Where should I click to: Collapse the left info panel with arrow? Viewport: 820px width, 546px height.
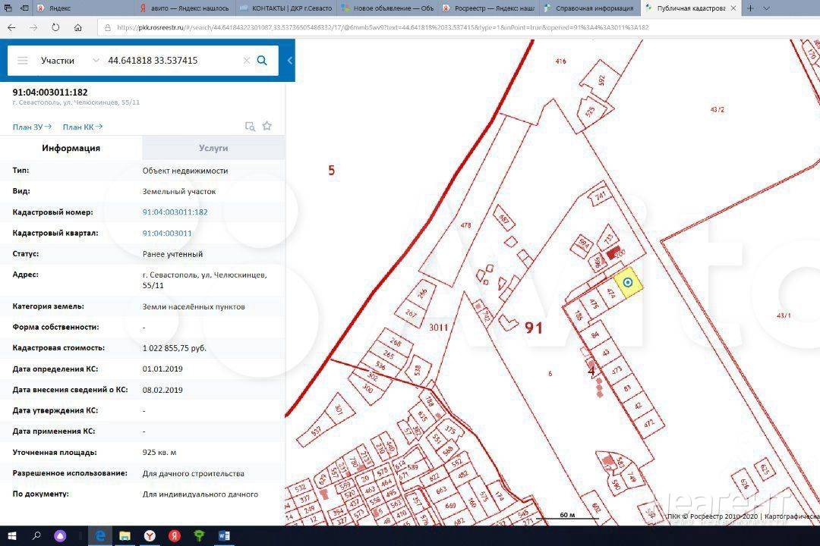pos(289,61)
